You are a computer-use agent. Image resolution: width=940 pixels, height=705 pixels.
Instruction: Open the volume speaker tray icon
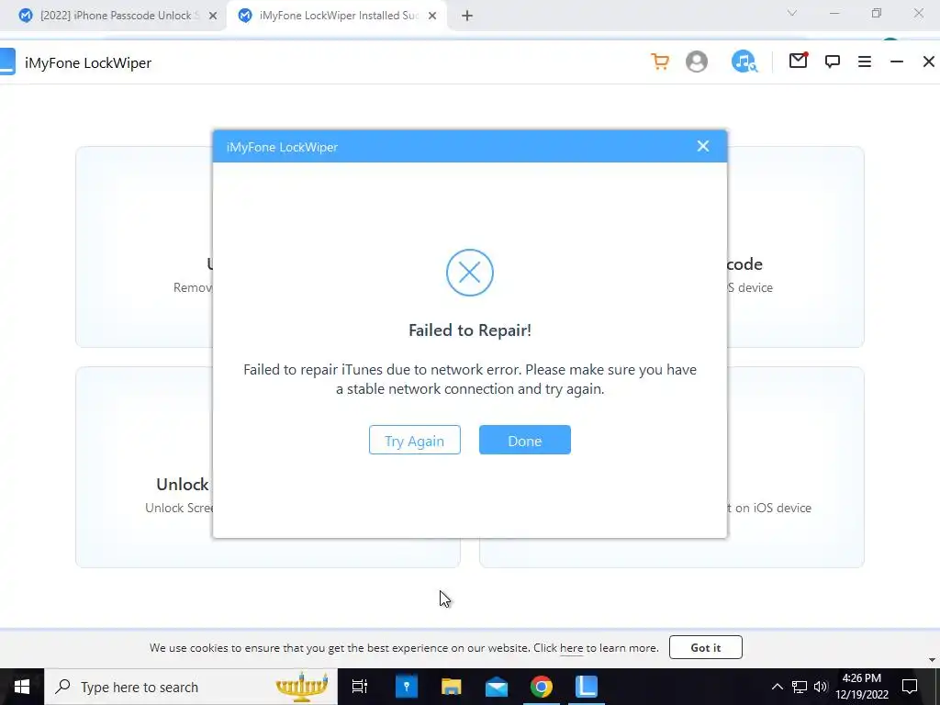coord(821,687)
